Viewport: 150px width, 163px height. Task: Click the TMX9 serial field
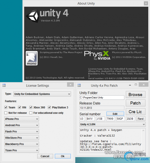tap(110, 119)
